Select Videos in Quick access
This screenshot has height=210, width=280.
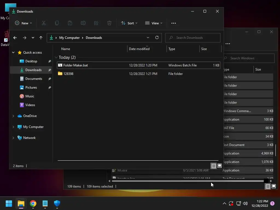[x=30, y=105]
